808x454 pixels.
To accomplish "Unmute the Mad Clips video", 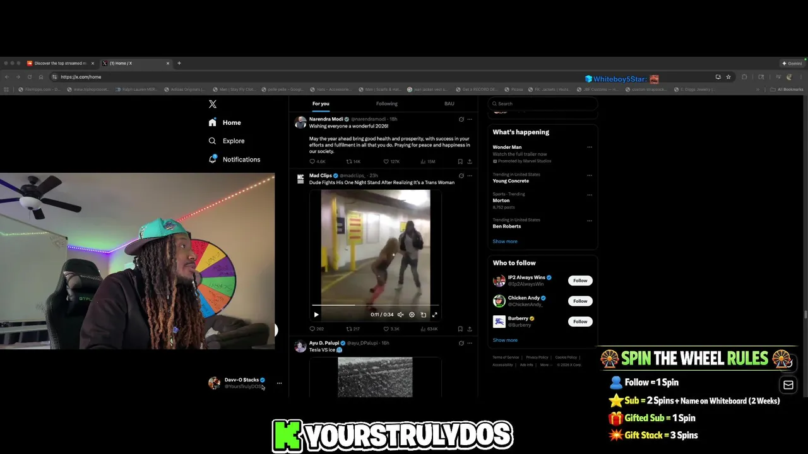I will 400,315.
